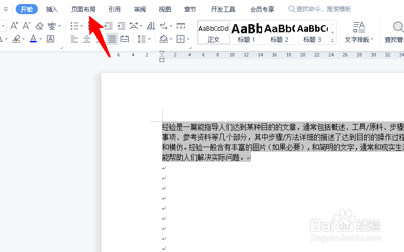Select first-line indent marker on ruler
The width and height of the screenshot is (404, 252).
pos(162,53)
